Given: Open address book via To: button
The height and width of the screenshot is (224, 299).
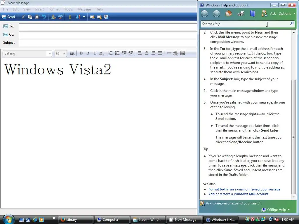Looking at the screenshot, I should [8, 26].
